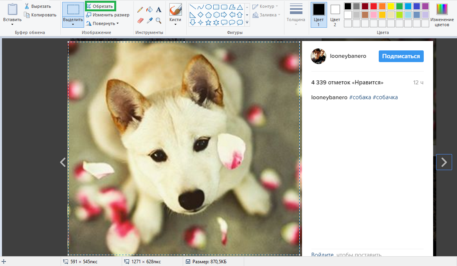The image size is (457, 266).
Task: Pick the Eraser tool
Action: [140, 20]
